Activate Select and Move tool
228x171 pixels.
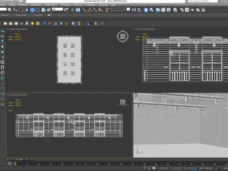[x=32, y=10]
